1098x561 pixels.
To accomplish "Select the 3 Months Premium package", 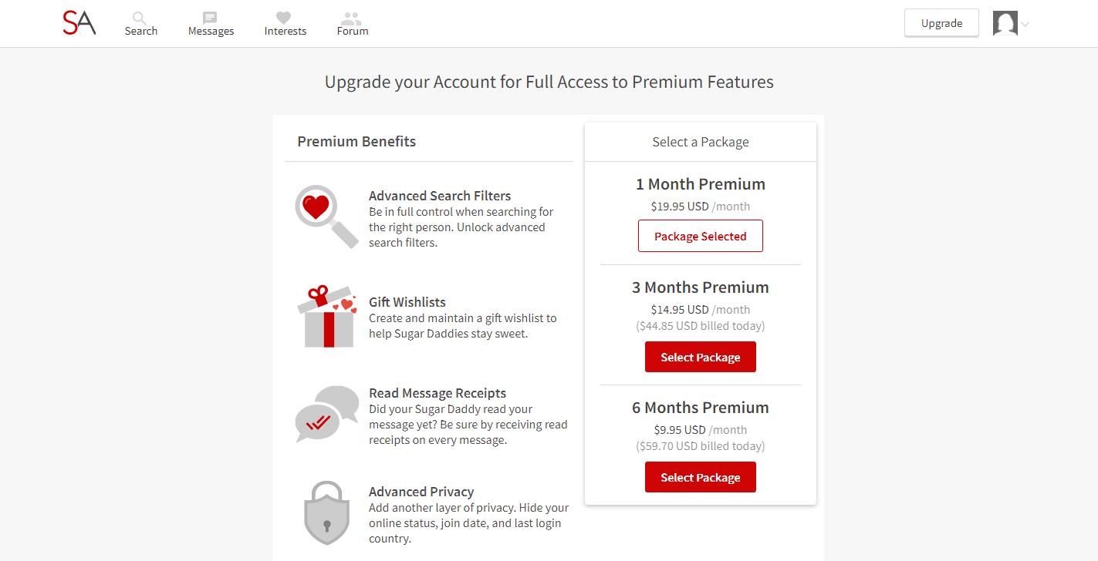I will [701, 357].
